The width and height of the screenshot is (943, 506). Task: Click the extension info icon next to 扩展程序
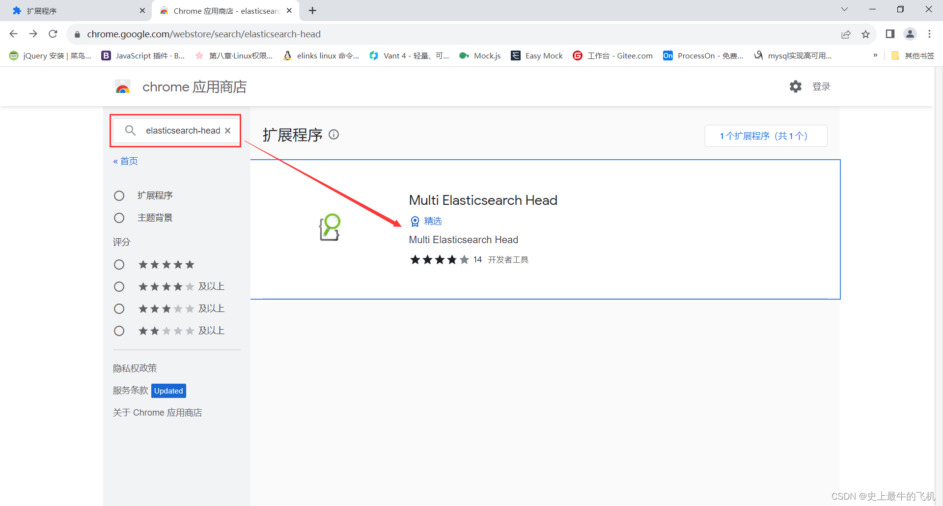pos(334,134)
